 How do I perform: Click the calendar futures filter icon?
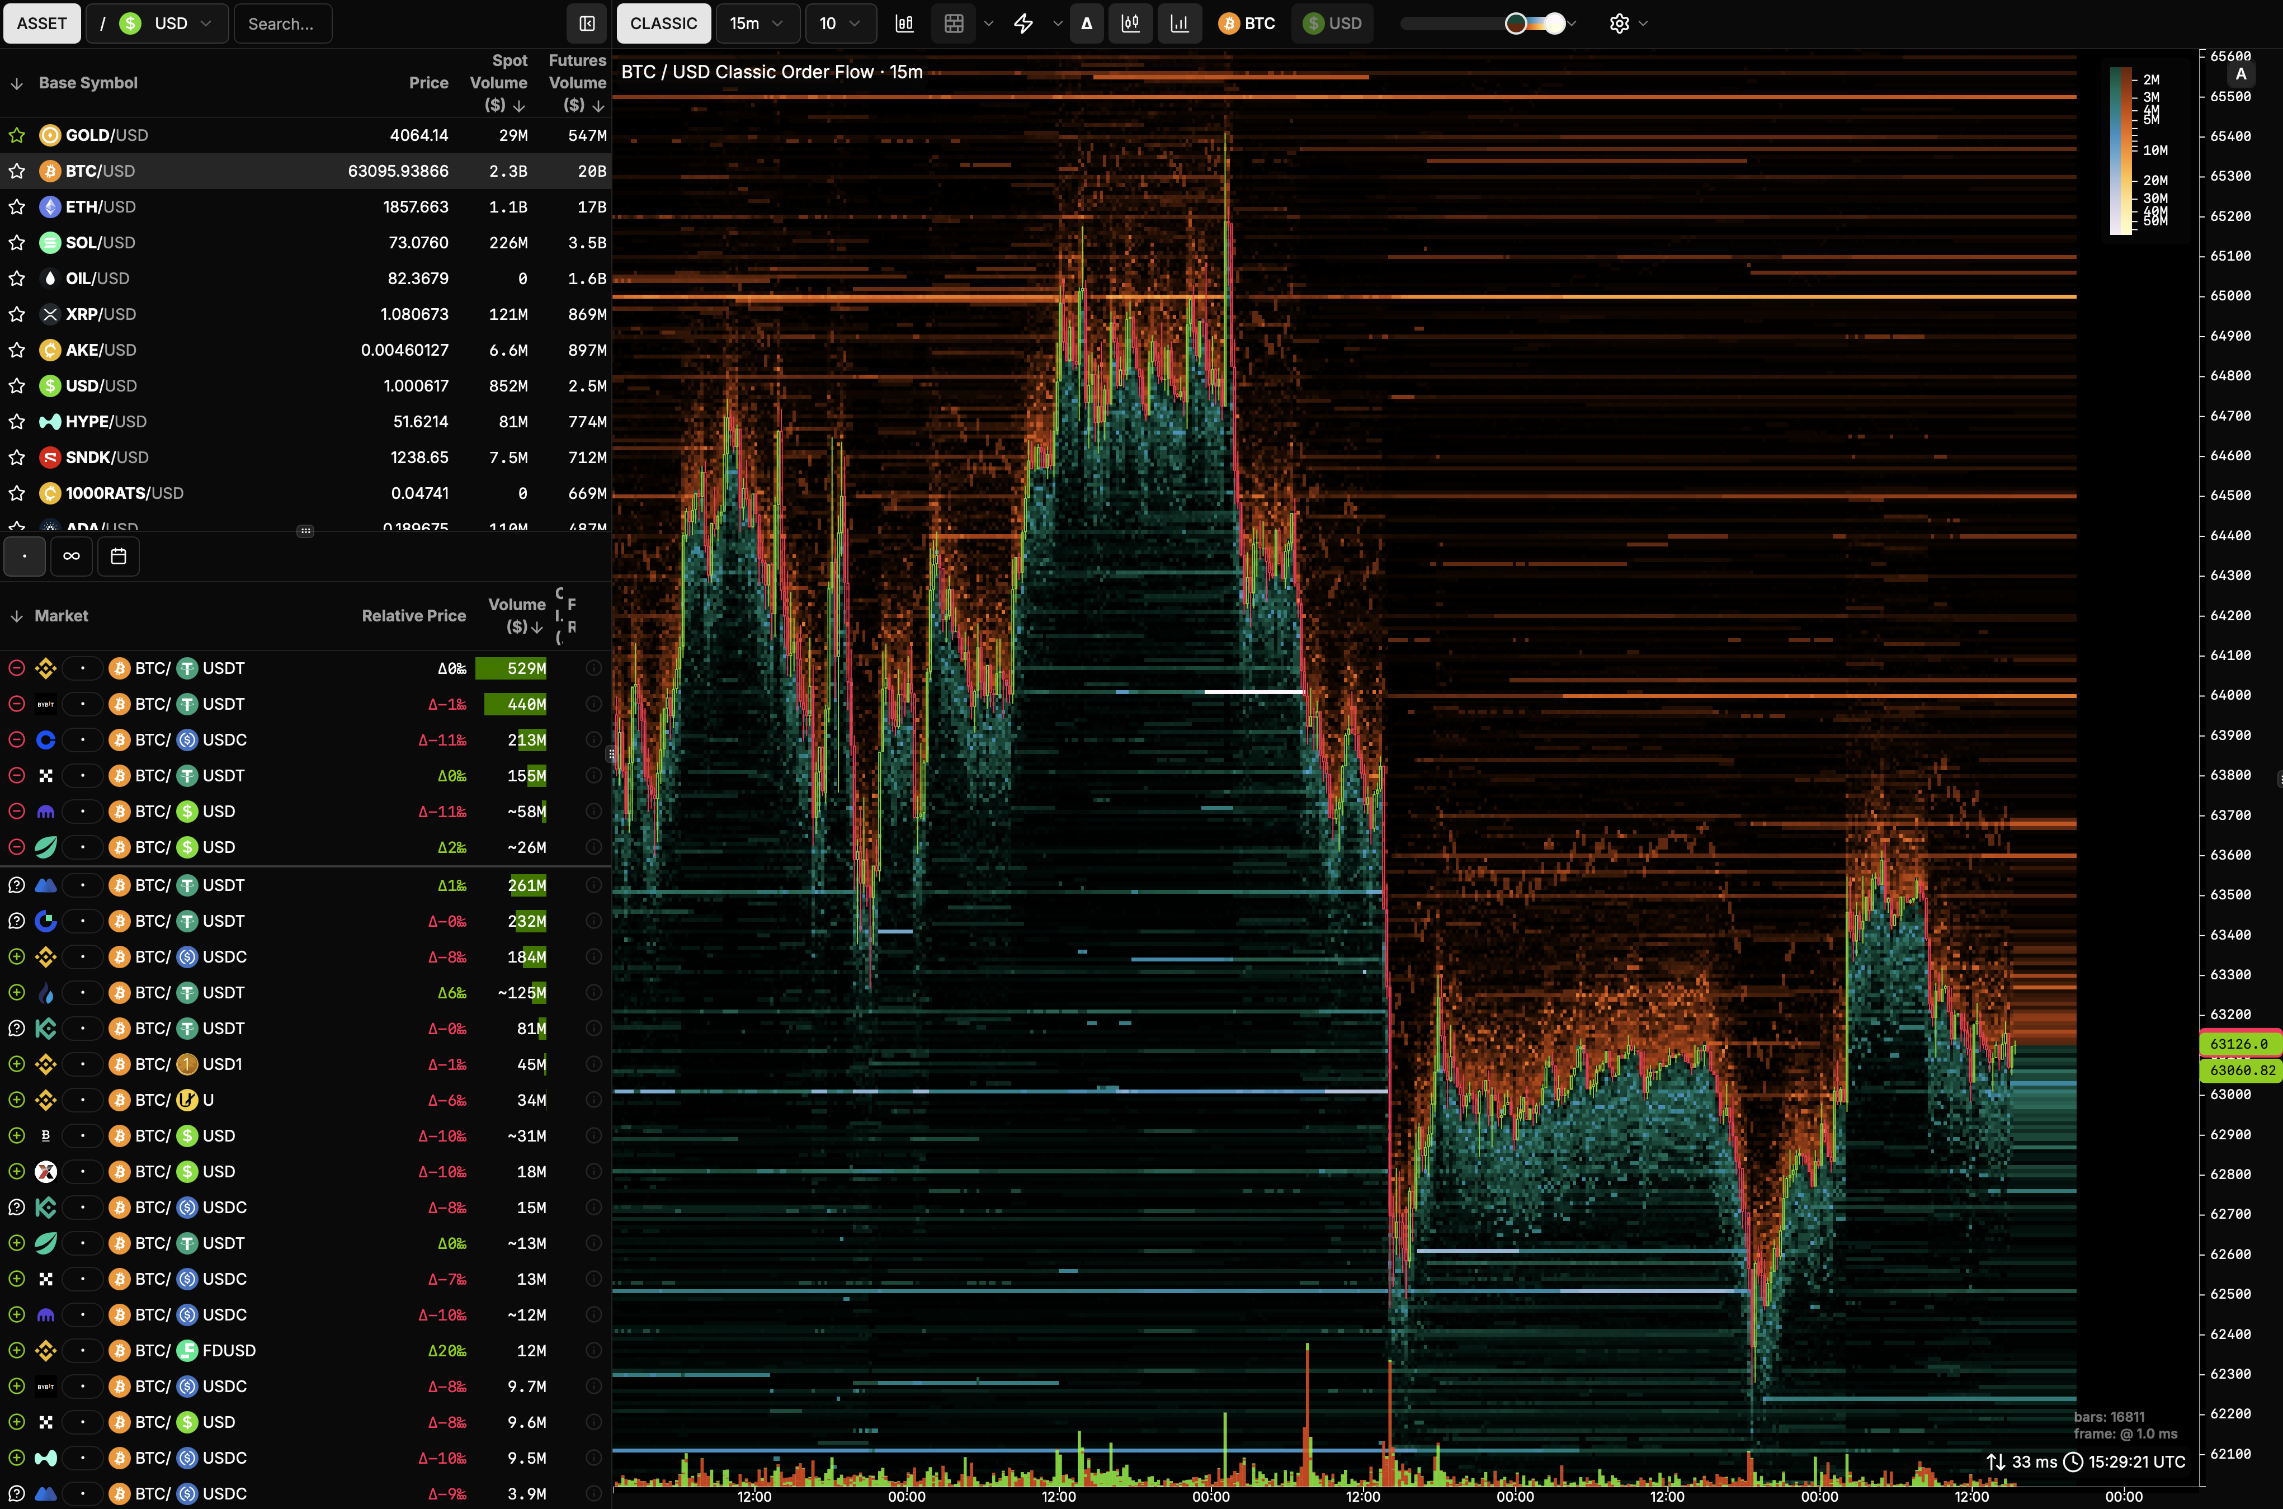click(x=119, y=555)
